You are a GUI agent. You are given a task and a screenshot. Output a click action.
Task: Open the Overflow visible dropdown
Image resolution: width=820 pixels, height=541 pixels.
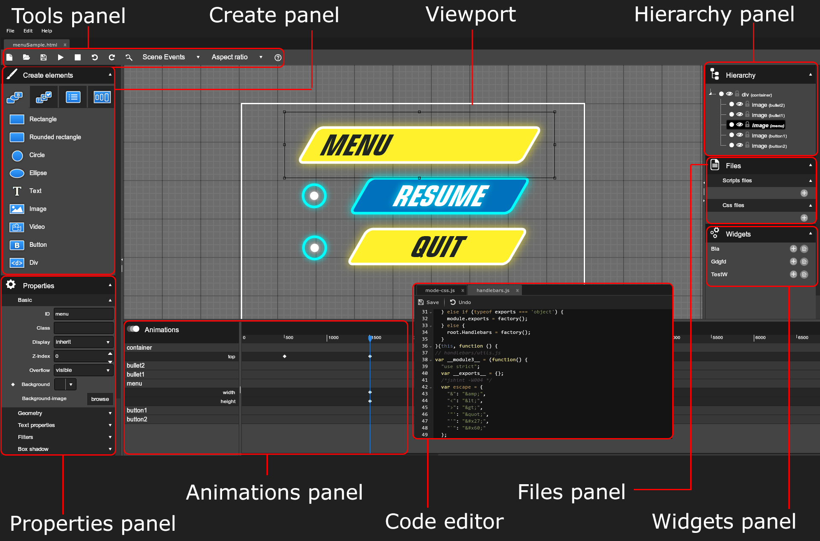[x=83, y=370]
